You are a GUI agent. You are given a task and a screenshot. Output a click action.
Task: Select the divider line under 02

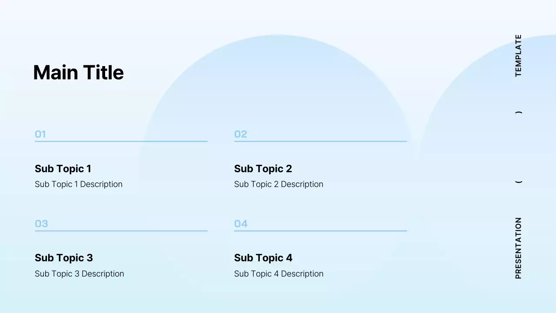coord(320,141)
